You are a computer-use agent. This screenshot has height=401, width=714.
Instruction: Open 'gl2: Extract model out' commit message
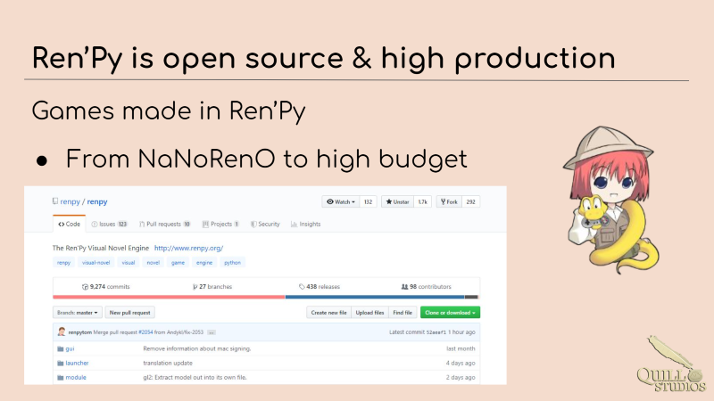click(195, 377)
